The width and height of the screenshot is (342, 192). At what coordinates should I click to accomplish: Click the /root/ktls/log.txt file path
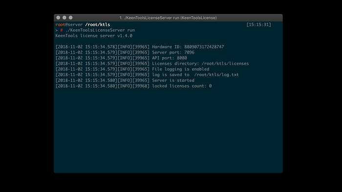[216, 75]
